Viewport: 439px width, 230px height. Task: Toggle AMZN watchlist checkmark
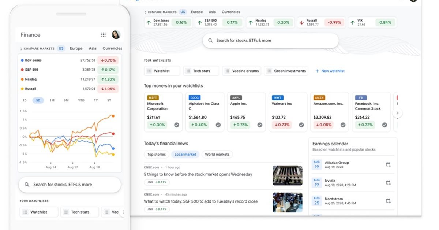[x=343, y=125]
